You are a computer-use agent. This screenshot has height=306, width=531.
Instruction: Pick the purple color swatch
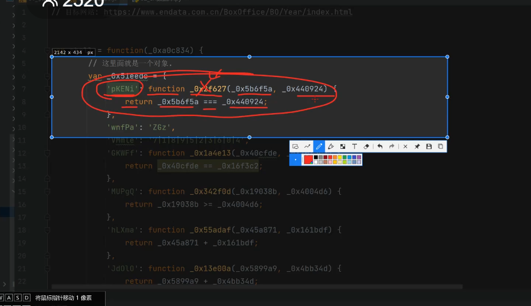pyautogui.click(x=359, y=157)
